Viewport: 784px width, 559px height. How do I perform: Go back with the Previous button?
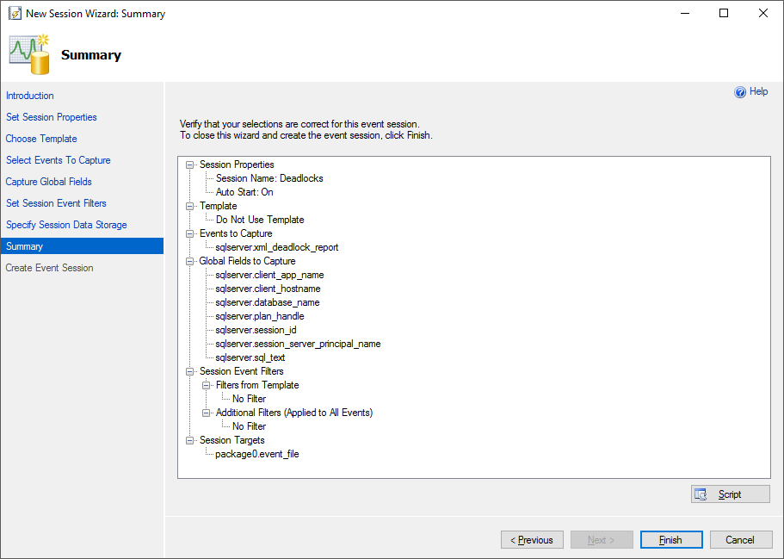tap(532, 540)
